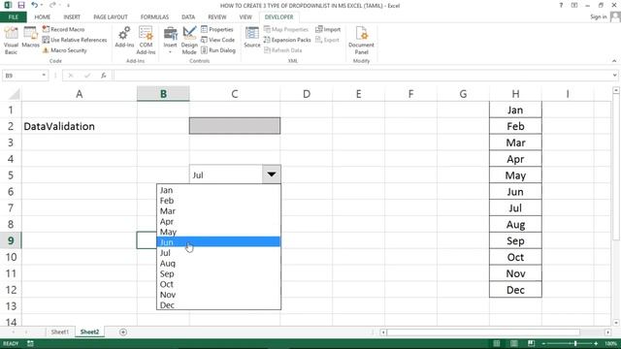Image resolution: width=621 pixels, height=349 pixels.
Task: Open Expansion Packs
Action: click(287, 40)
